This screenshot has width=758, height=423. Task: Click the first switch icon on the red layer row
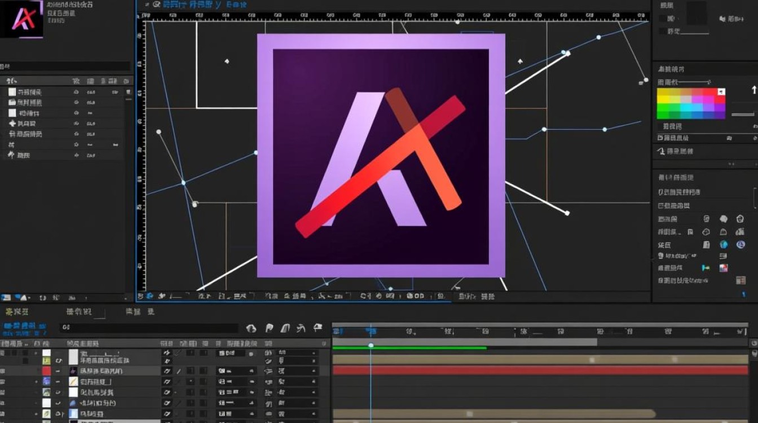click(167, 371)
